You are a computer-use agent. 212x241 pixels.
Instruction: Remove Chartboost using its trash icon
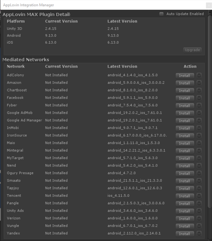199,90
